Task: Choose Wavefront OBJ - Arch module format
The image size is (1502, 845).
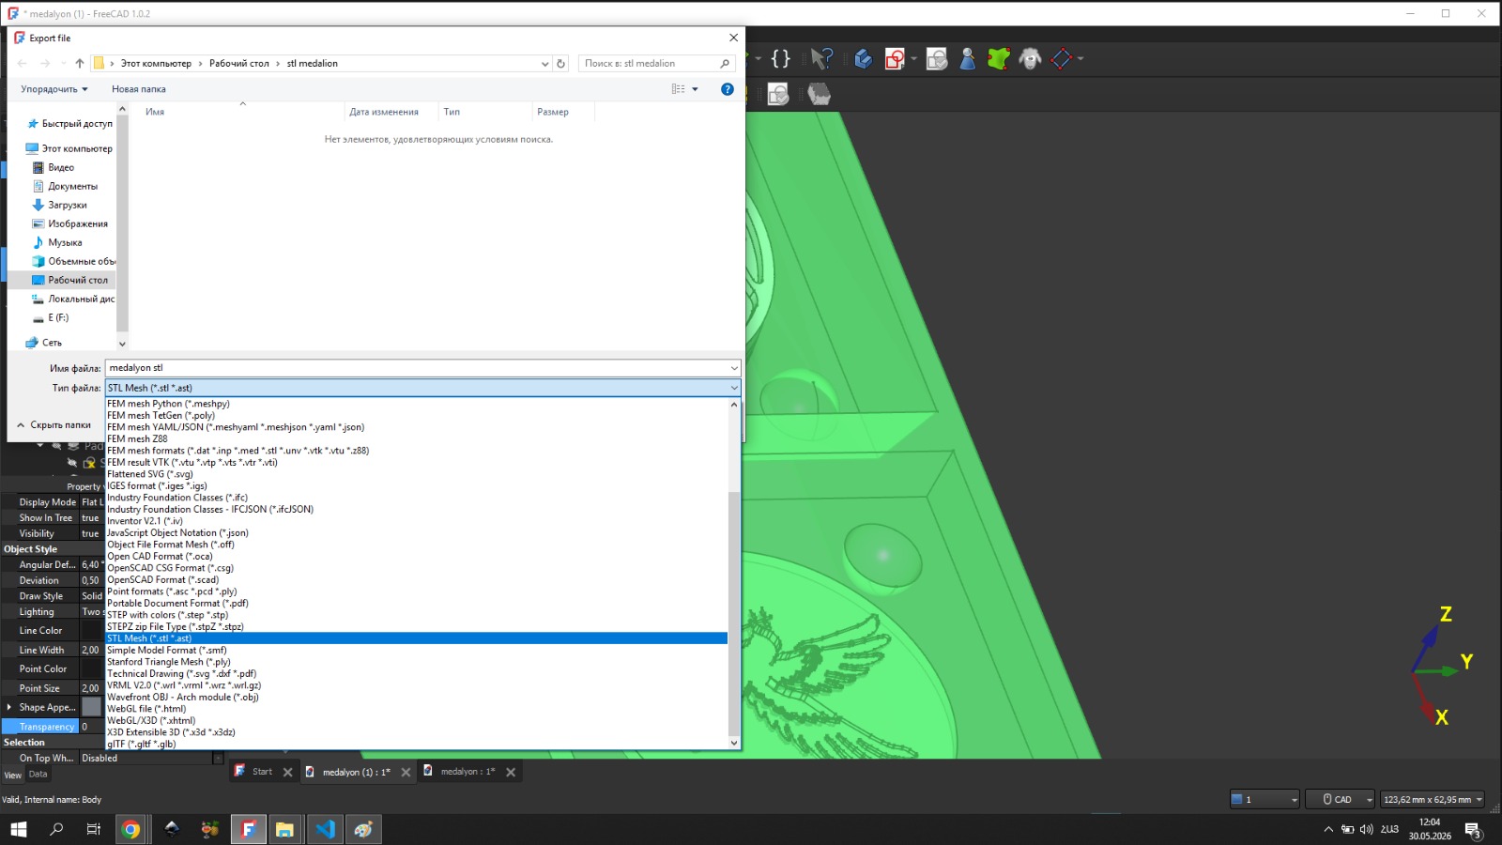Action: (416, 697)
